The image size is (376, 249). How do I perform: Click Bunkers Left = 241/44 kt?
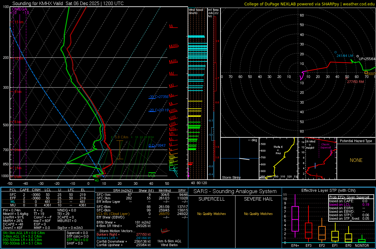coord(124,238)
